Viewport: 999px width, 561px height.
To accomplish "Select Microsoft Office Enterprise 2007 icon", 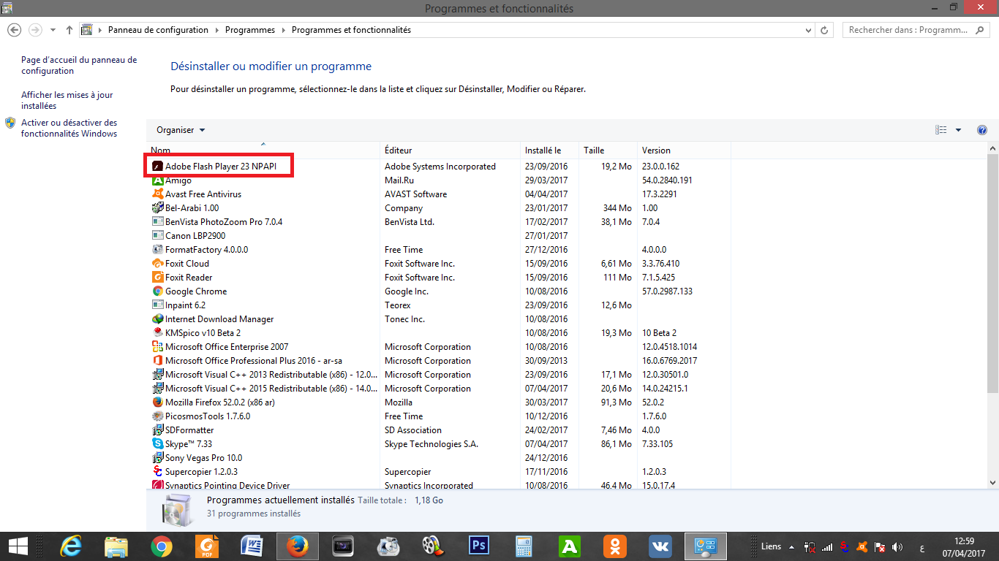I will click(x=157, y=347).
